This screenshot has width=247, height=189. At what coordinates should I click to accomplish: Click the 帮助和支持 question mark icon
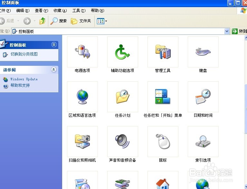pos(5,86)
